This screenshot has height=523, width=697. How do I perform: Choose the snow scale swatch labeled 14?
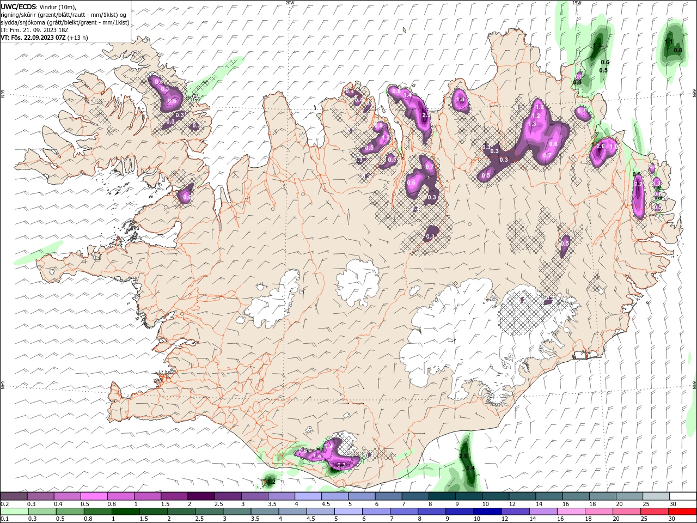549,496
